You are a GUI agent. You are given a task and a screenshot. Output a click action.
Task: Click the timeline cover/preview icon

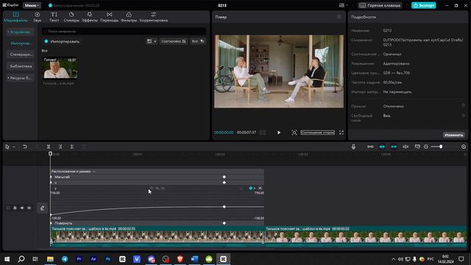pos(417,146)
